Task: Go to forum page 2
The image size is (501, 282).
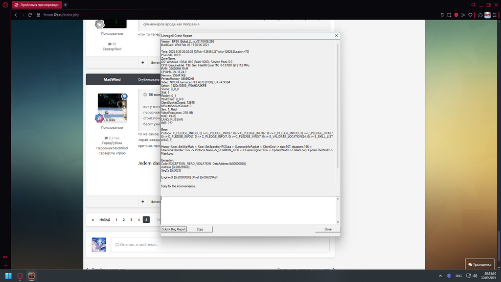Action: (124, 220)
